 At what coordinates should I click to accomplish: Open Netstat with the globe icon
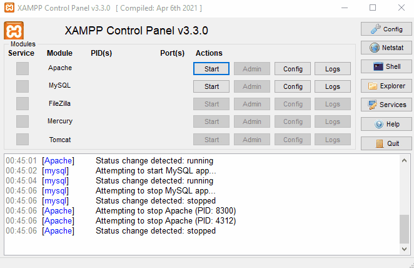pos(386,48)
